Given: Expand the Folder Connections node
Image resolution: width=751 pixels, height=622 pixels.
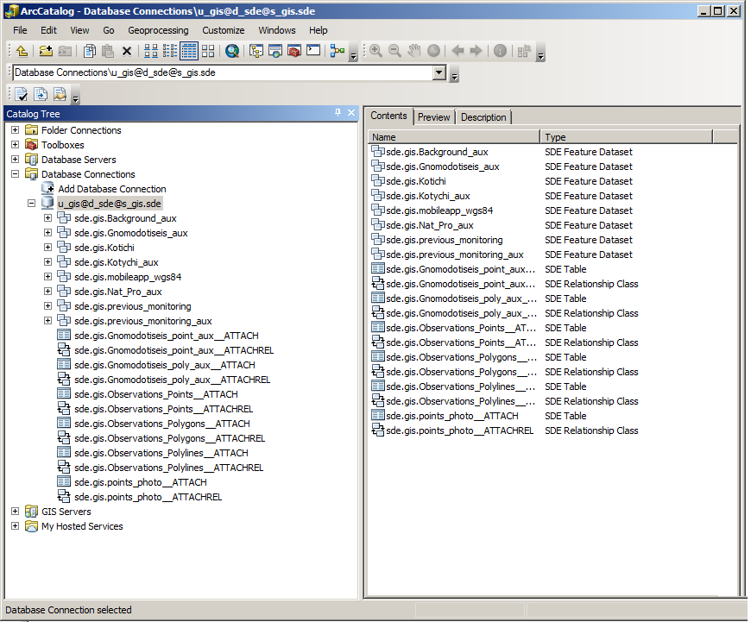Looking at the screenshot, I should [x=16, y=130].
